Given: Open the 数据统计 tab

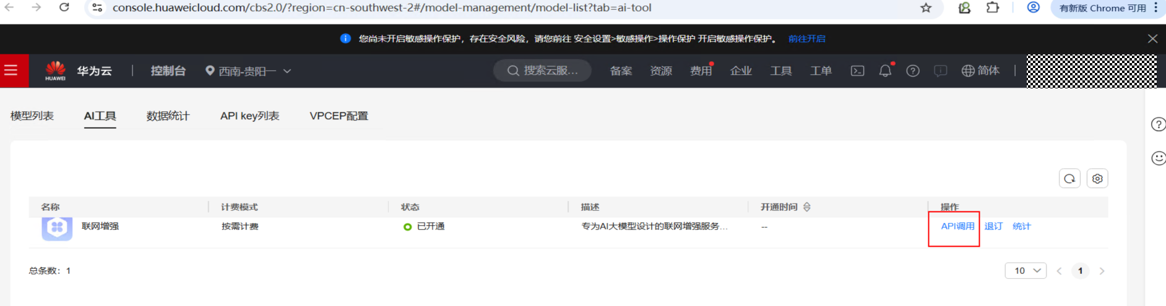Looking at the screenshot, I should click(168, 116).
